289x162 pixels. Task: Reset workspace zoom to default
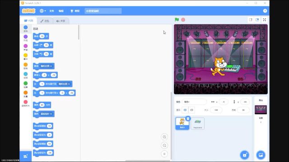coord(164,154)
